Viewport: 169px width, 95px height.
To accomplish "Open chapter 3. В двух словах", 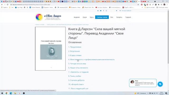I will click(x=75, y=55).
